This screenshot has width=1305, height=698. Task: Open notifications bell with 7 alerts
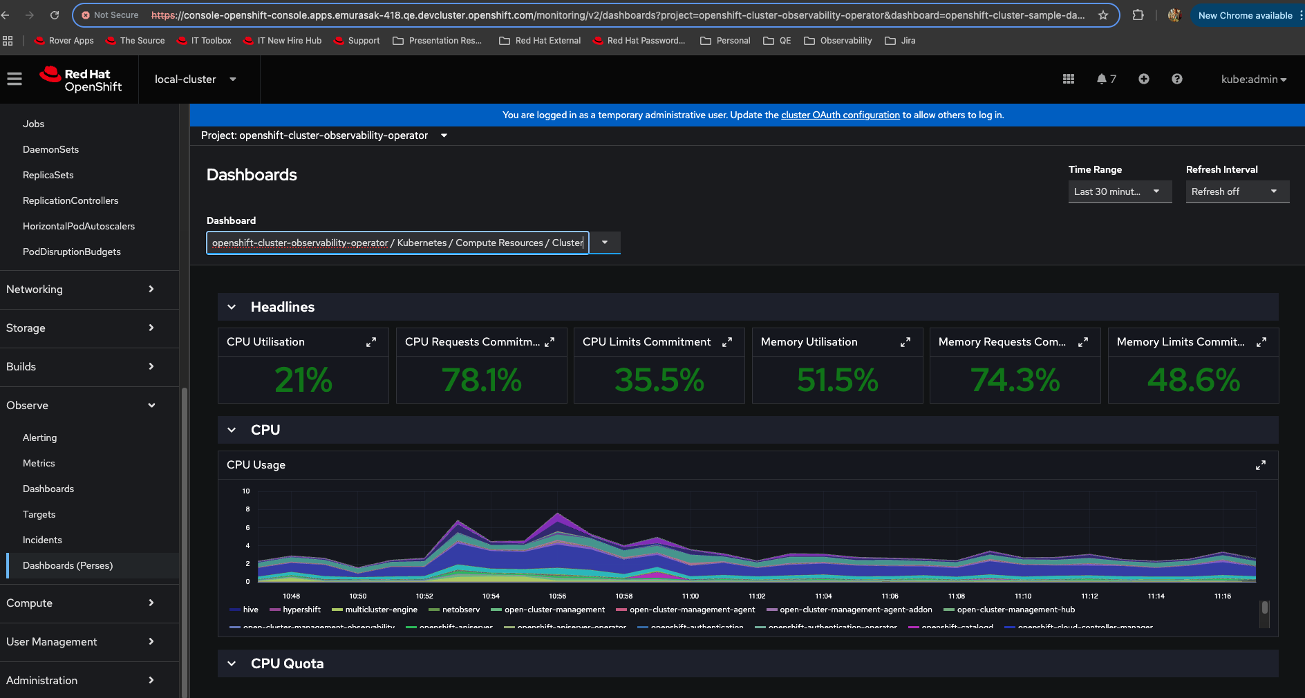click(1105, 79)
